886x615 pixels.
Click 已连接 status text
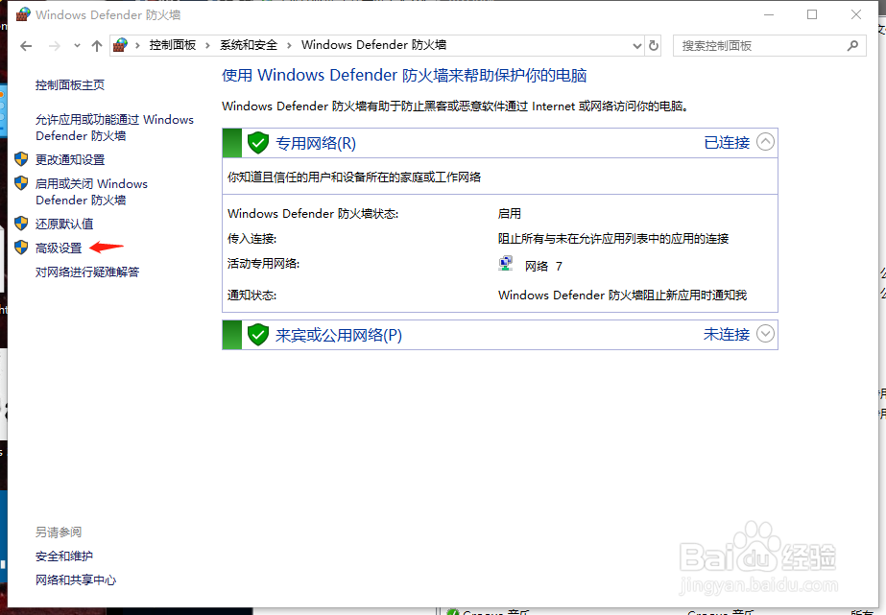(x=727, y=142)
